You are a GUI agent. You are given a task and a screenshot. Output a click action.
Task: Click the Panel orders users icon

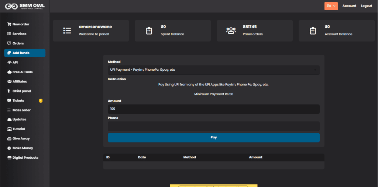[x=231, y=31]
